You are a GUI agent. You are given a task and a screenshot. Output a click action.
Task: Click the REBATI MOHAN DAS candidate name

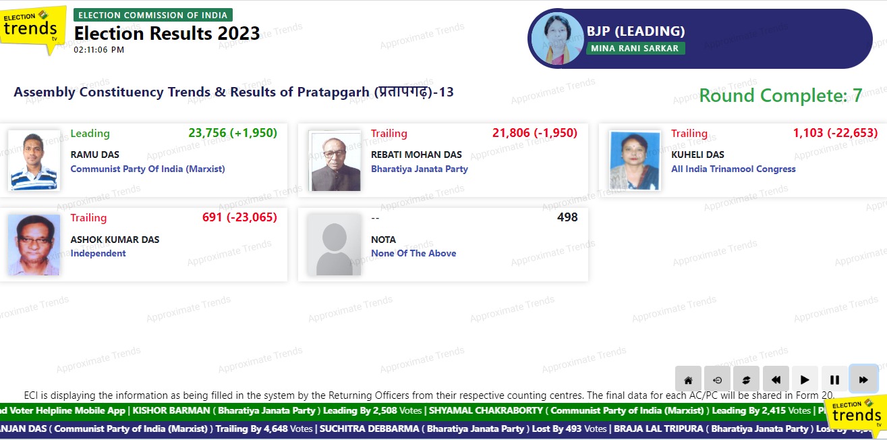click(x=417, y=155)
